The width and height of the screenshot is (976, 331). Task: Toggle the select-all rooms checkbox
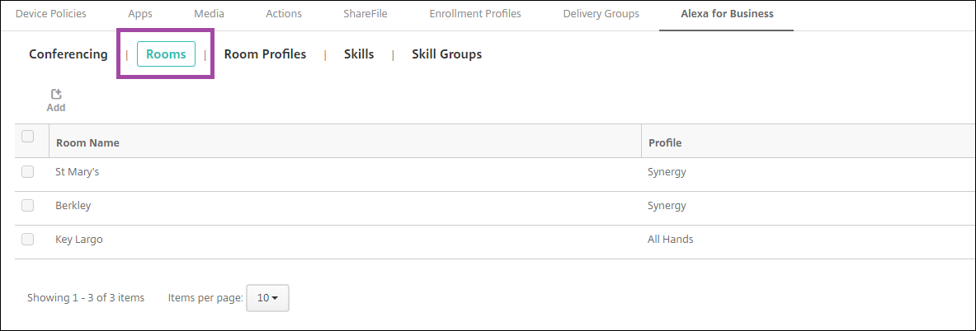pos(28,137)
